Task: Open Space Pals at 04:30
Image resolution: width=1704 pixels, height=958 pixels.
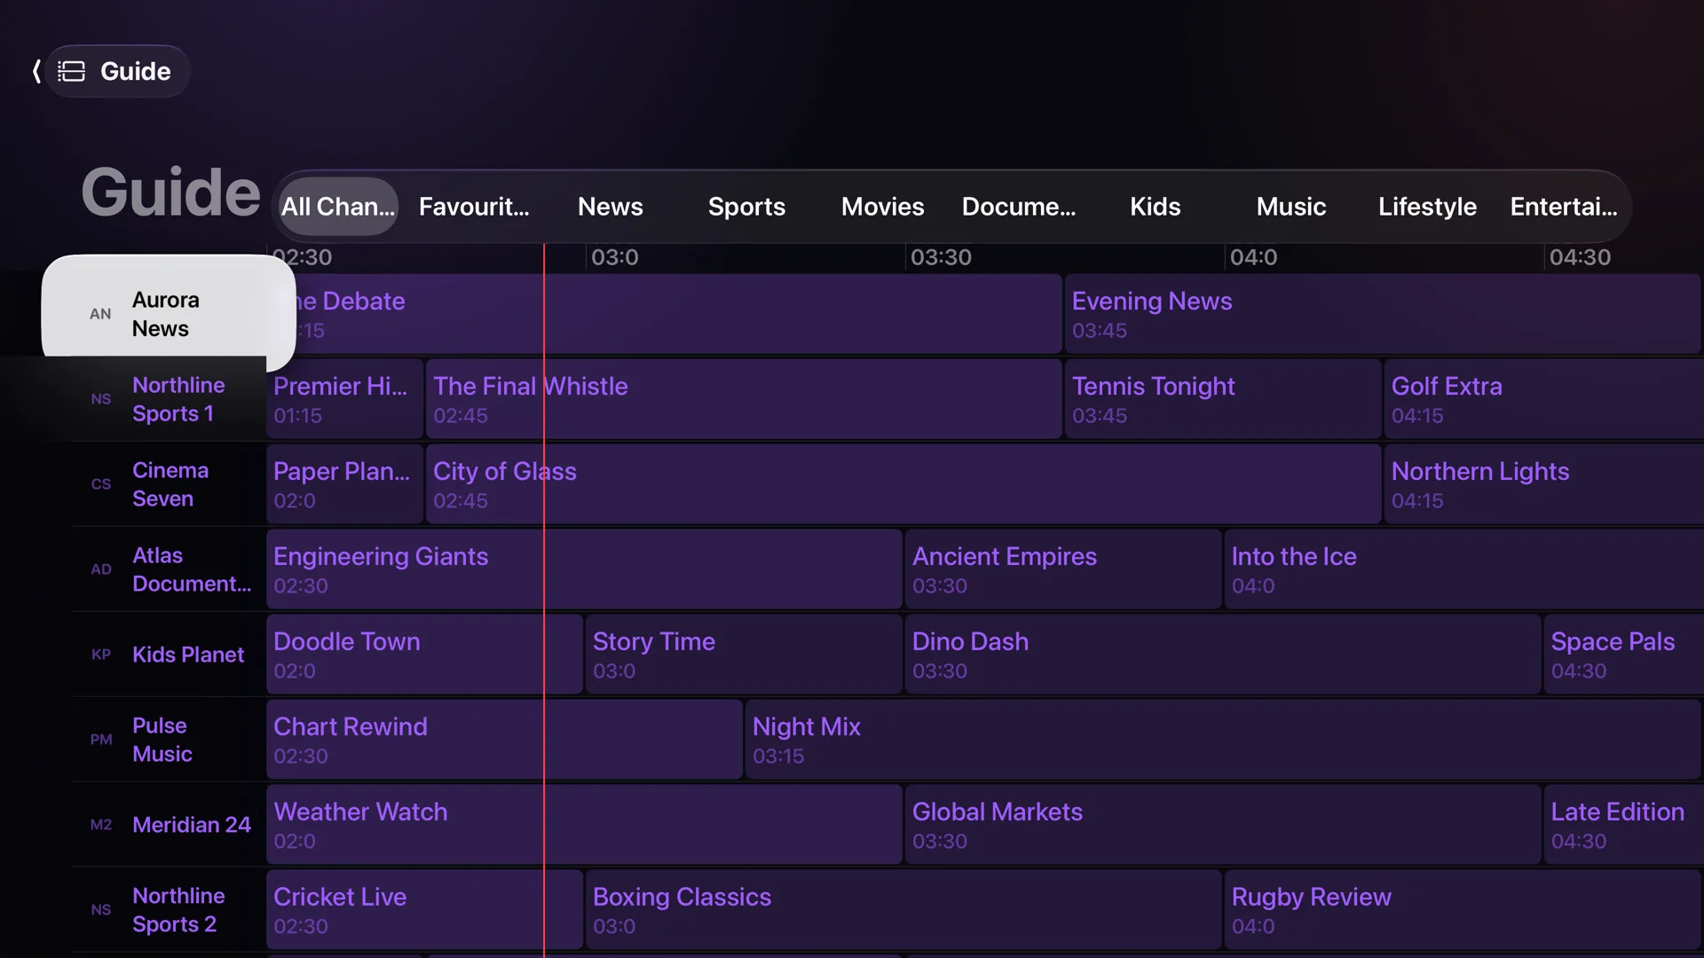Action: click(1624, 655)
